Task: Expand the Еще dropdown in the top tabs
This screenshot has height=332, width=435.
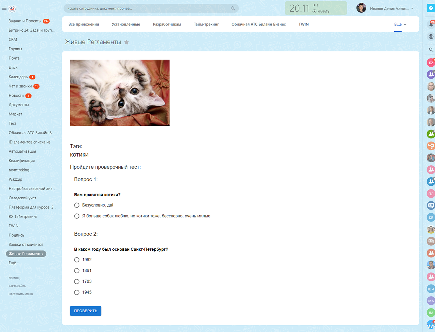Action: pos(400,24)
